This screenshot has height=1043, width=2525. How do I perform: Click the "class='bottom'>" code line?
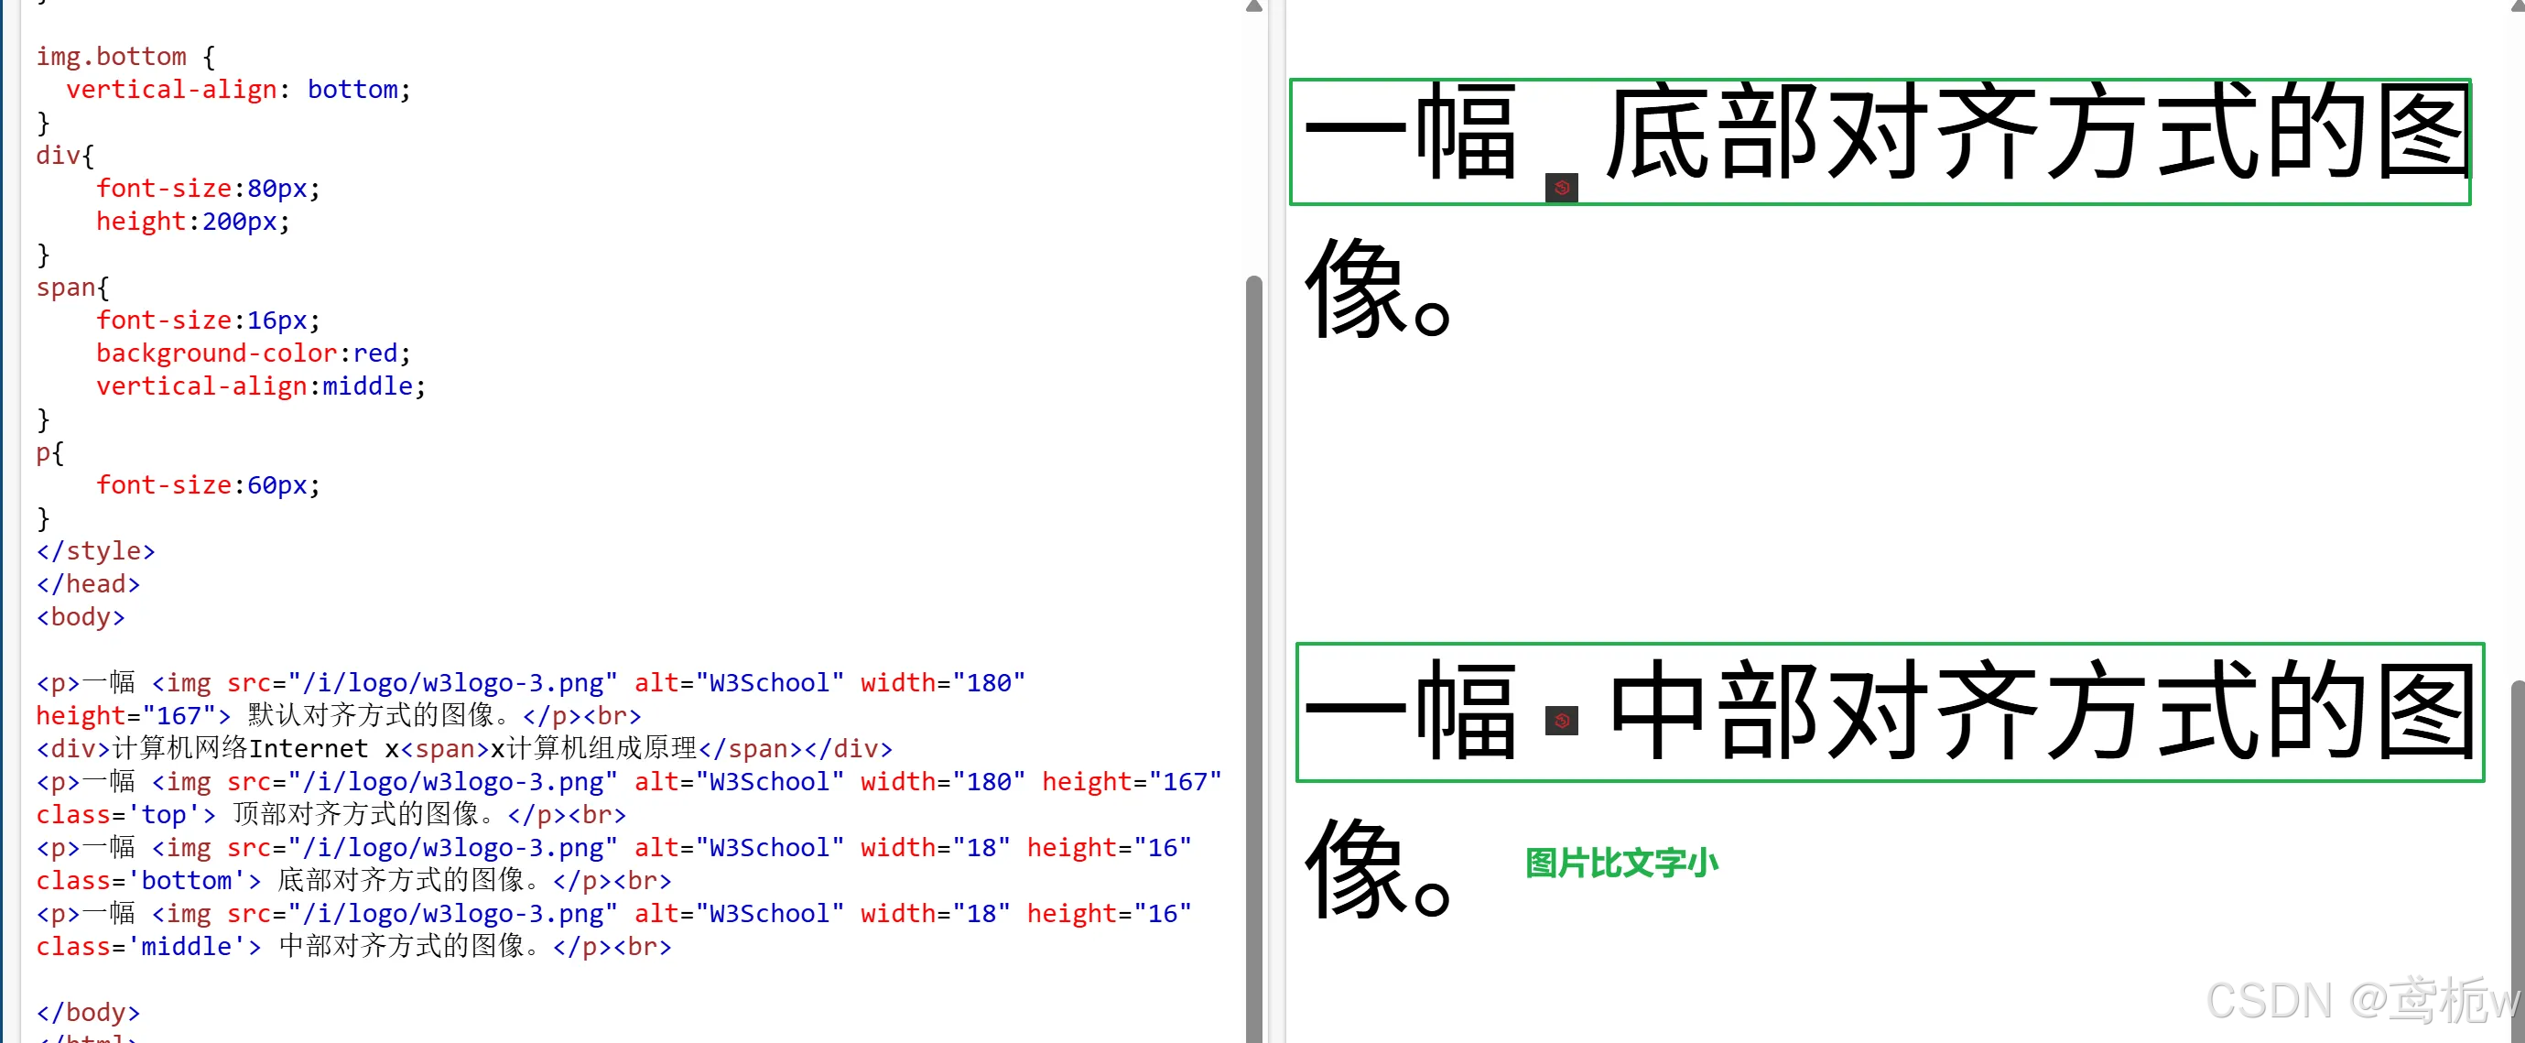click(354, 880)
